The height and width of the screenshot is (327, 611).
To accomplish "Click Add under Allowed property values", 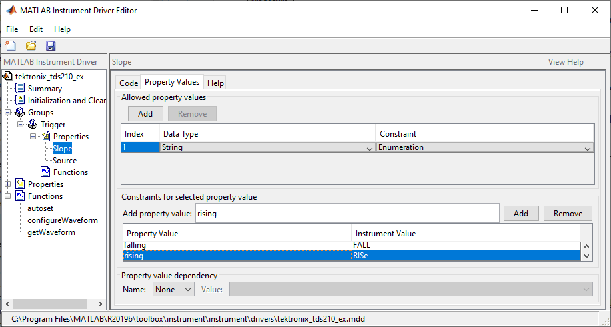I will tap(145, 114).
